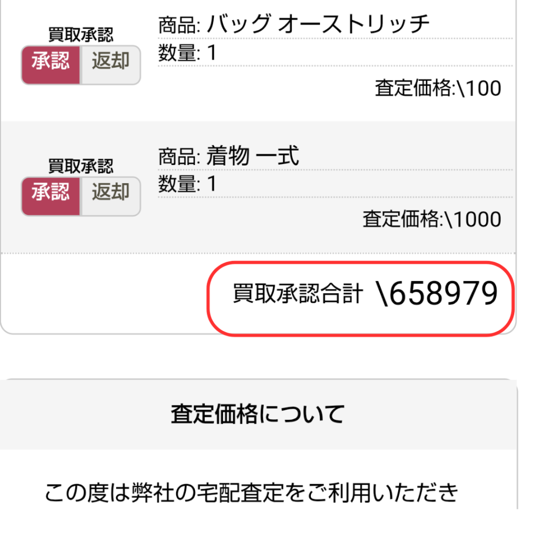545x545 pixels.
Task: Click the 査定価格:\100 price text
Action: (x=438, y=88)
